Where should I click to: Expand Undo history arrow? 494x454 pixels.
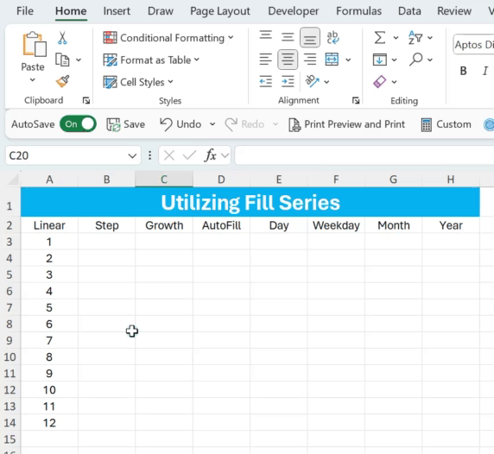(212, 124)
